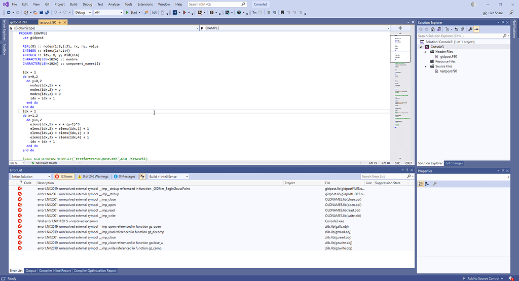The width and height of the screenshot is (519, 281).
Task: Toggle the 12 Errors filter
Action: click(64, 177)
